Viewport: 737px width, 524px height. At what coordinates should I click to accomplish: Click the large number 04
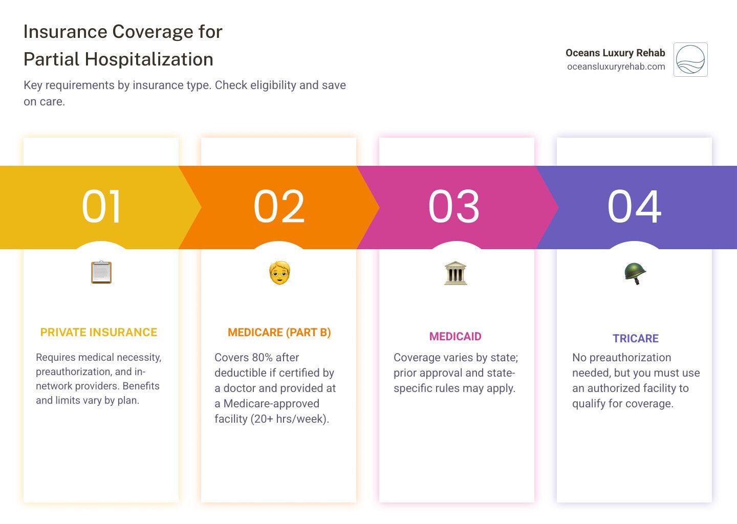tap(634, 207)
